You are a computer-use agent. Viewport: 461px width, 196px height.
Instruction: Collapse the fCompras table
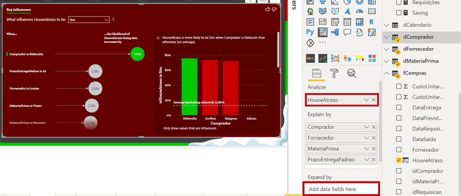click(386, 73)
